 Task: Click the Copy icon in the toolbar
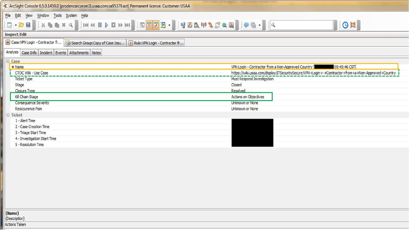click(50, 25)
